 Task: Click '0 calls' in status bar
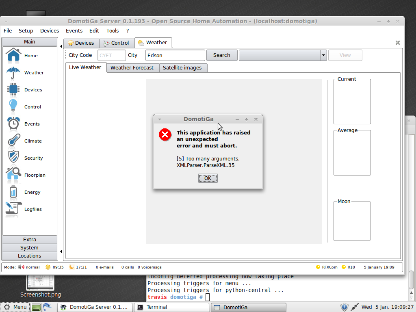click(x=128, y=267)
